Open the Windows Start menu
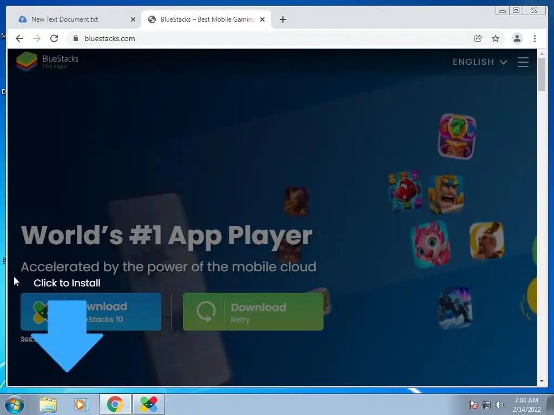The height and width of the screenshot is (415, 554). (15, 404)
